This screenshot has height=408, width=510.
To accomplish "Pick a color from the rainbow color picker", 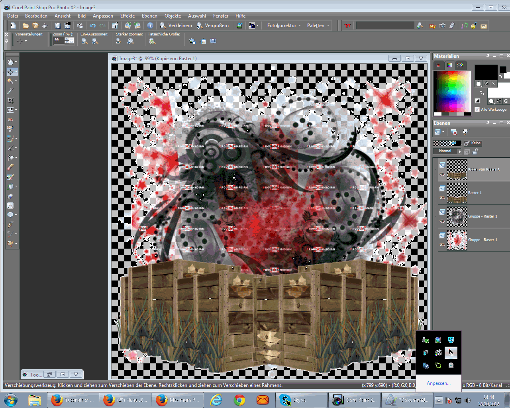I will tap(452, 92).
